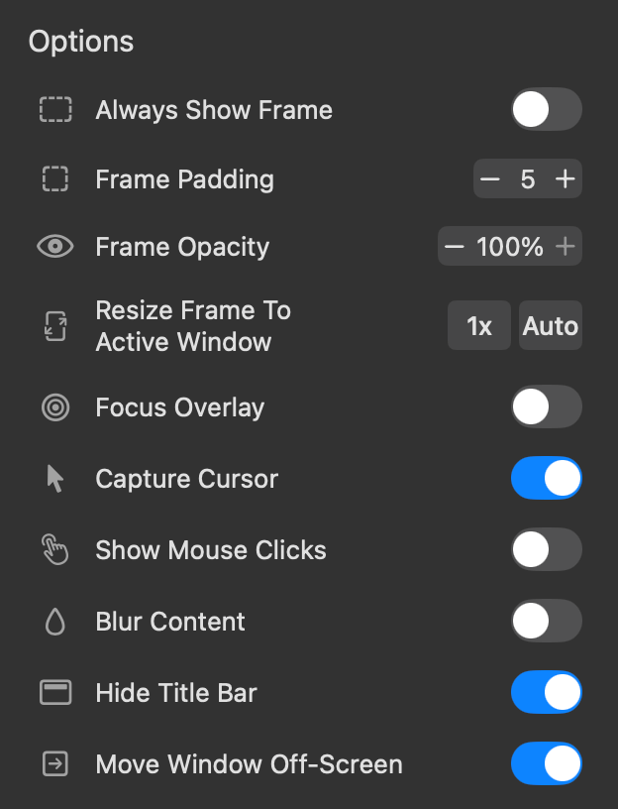The image size is (618, 809).
Task: Click the Focus Overlay target icon
Action: (x=55, y=407)
